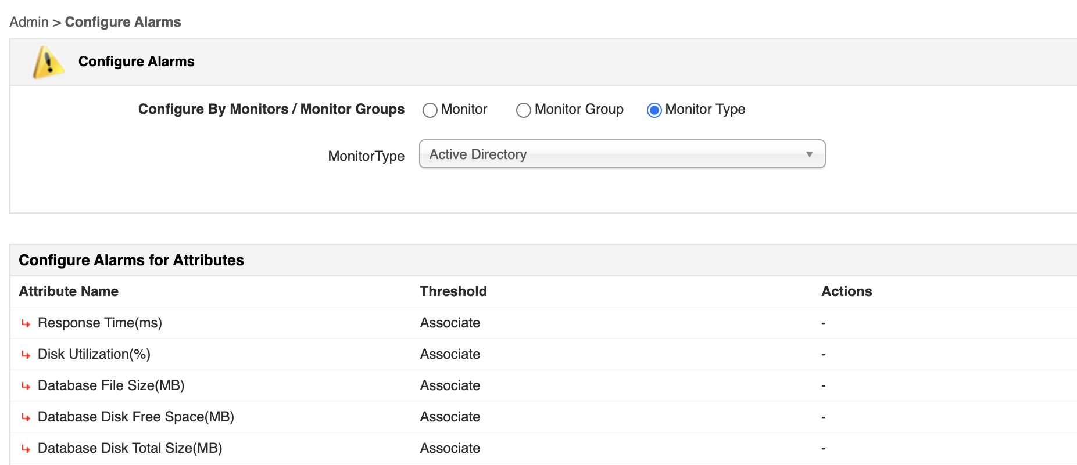Click the Configure Alarms warning triangle icon

(x=48, y=62)
